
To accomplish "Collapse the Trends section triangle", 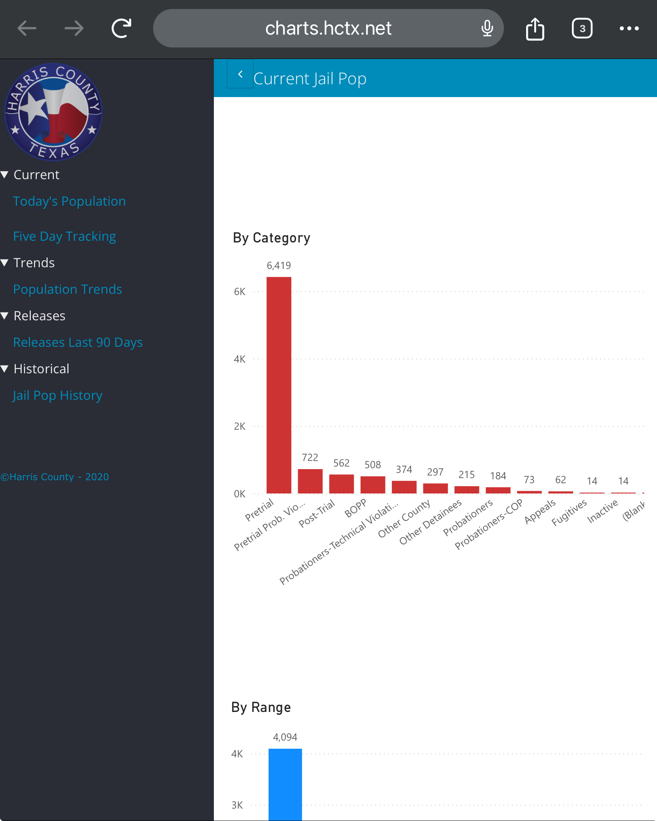I will (x=5, y=263).
